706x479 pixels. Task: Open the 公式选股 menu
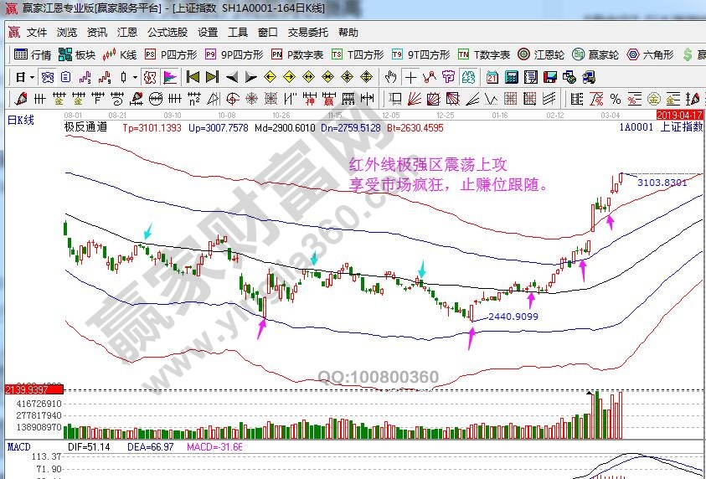pyautogui.click(x=167, y=33)
